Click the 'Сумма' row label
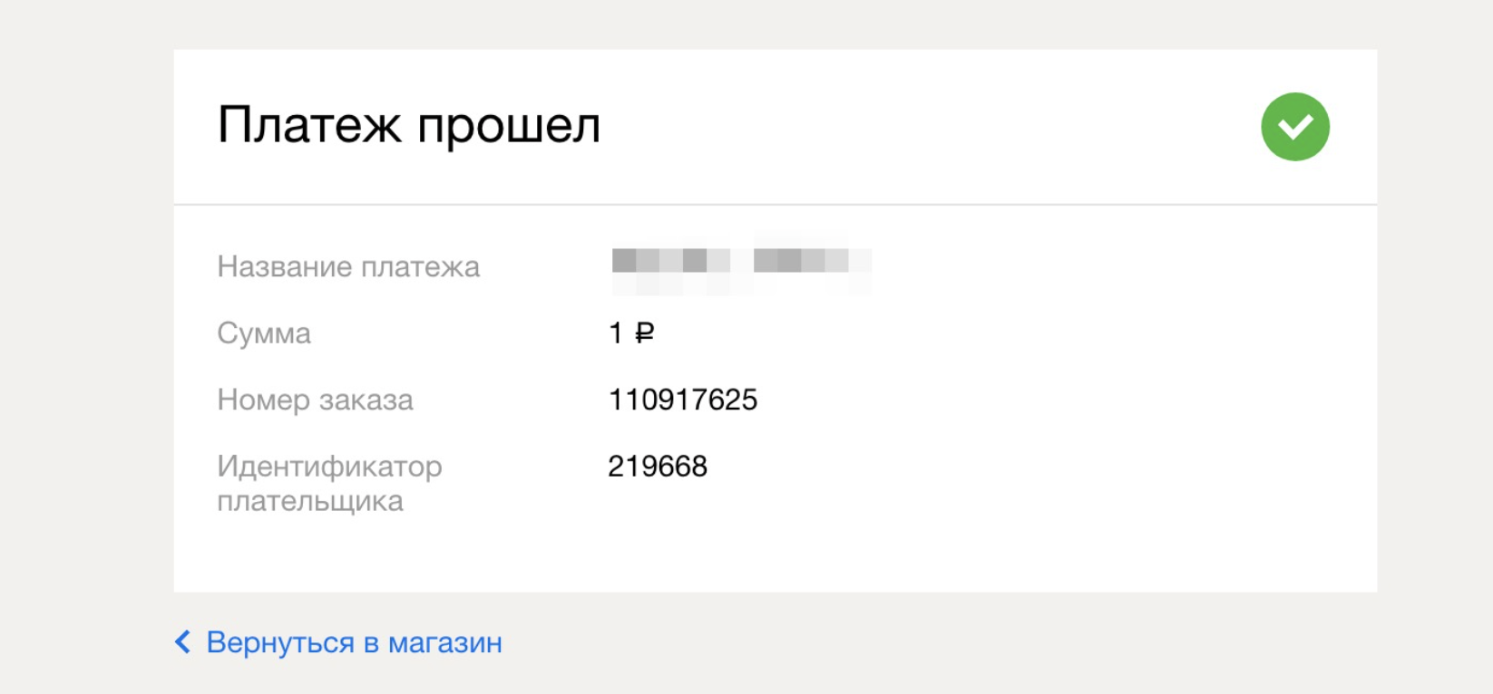The width and height of the screenshot is (1493, 694). click(263, 333)
